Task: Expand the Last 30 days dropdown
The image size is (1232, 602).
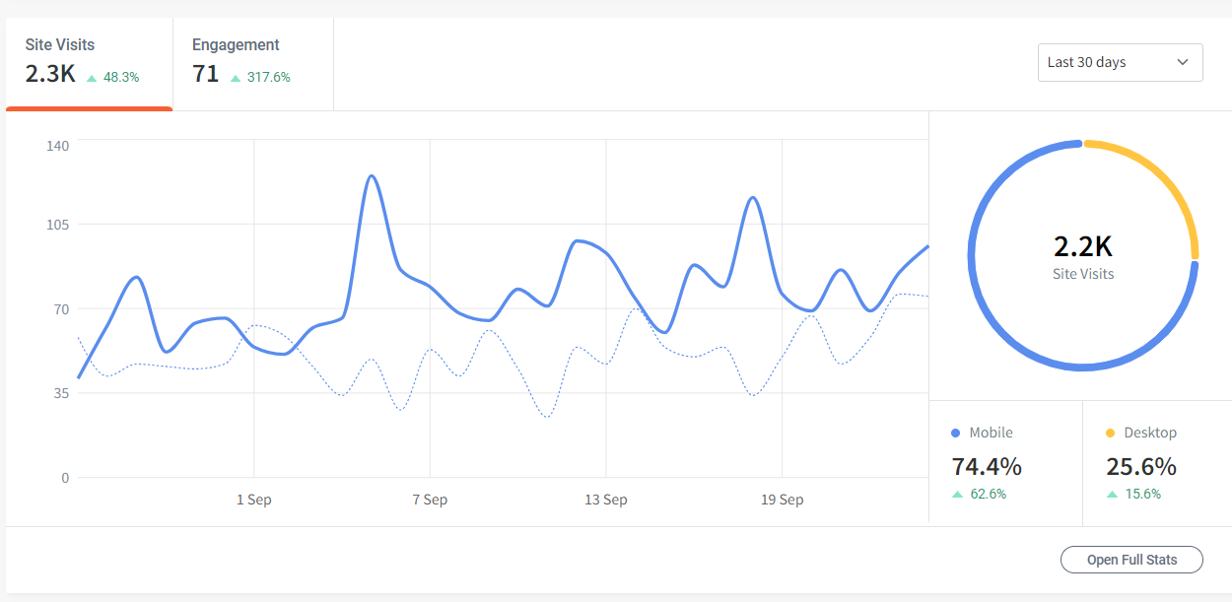Action: click(1120, 62)
